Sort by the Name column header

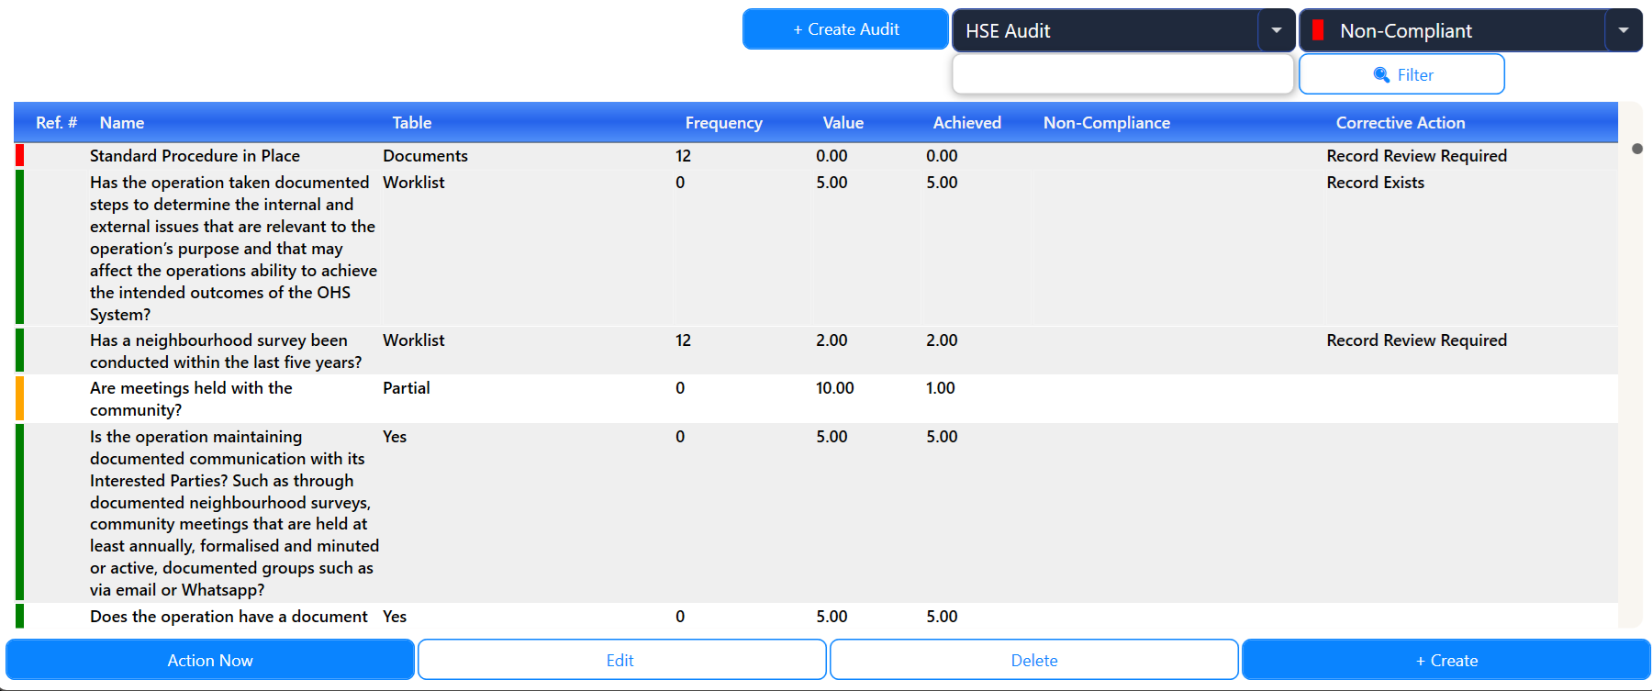[x=122, y=123]
